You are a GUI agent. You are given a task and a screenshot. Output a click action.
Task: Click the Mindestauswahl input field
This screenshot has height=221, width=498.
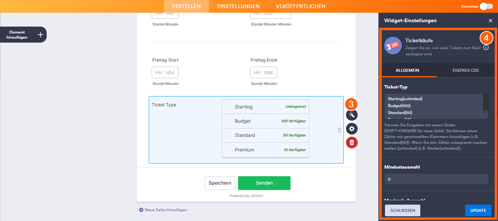[436, 179]
